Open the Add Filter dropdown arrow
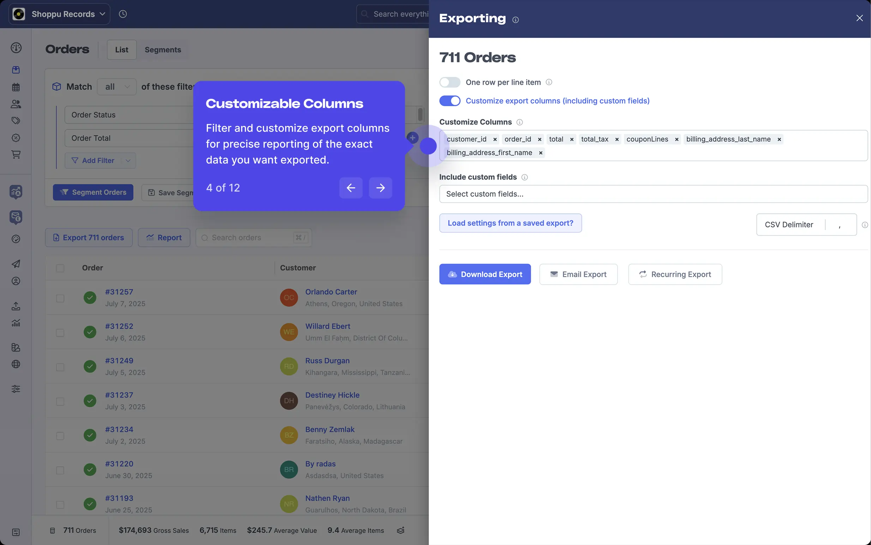The height and width of the screenshot is (545, 871). 128,161
